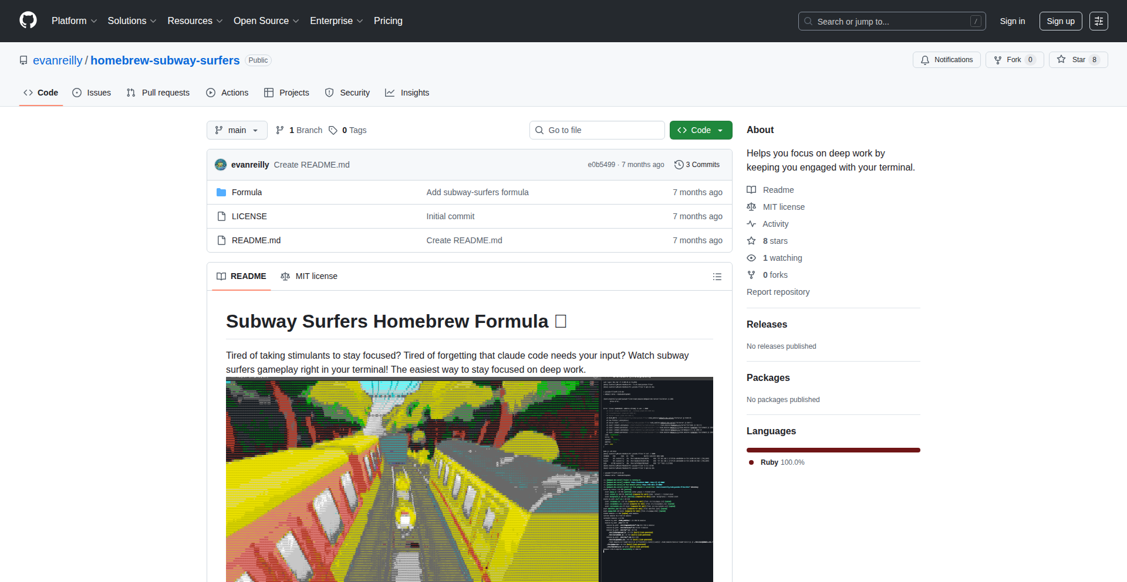Open the MIT license sidebar link
The width and height of the screenshot is (1127, 582).
[775, 207]
